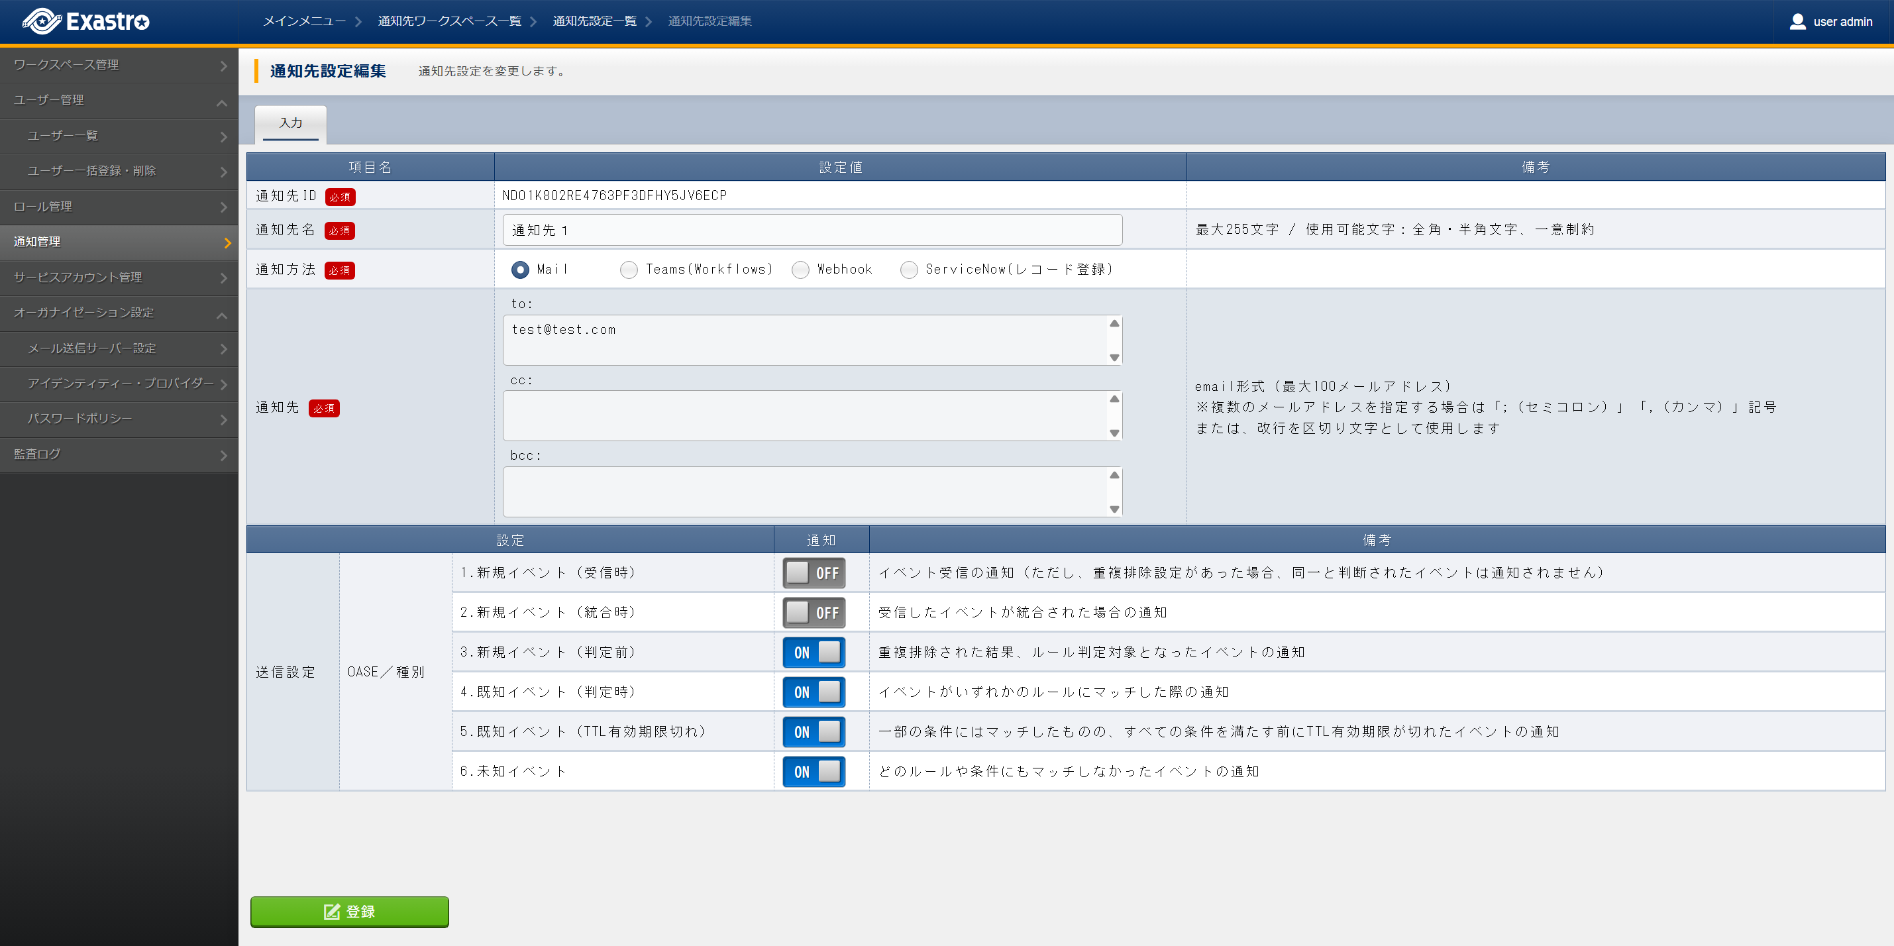Viewport: 1894px width, 946px height.
Task: Turn off the 6.未知イベント notification switch
Action: 814,771
